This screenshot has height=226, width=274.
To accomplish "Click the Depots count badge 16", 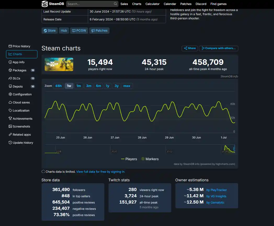I will [x=33, y=86].
